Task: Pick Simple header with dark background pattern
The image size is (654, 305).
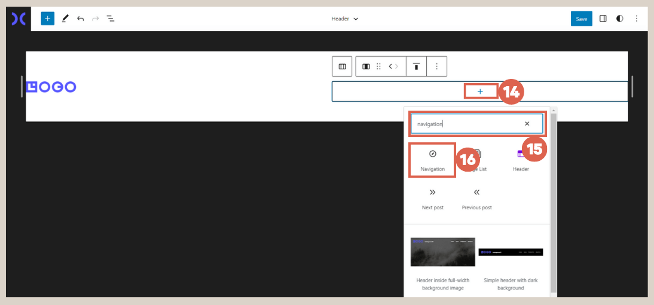Action: 511,263
